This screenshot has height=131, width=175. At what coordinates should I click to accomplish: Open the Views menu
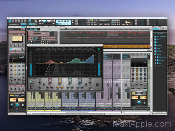coord(16,18)
